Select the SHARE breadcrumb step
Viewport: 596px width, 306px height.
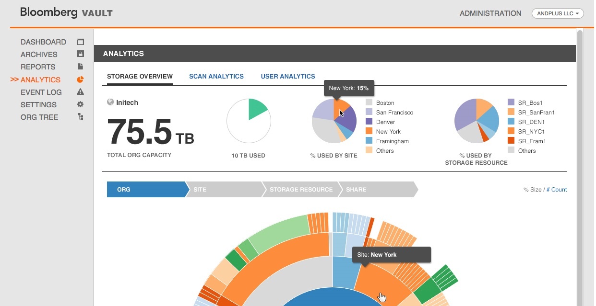(378, 190)
